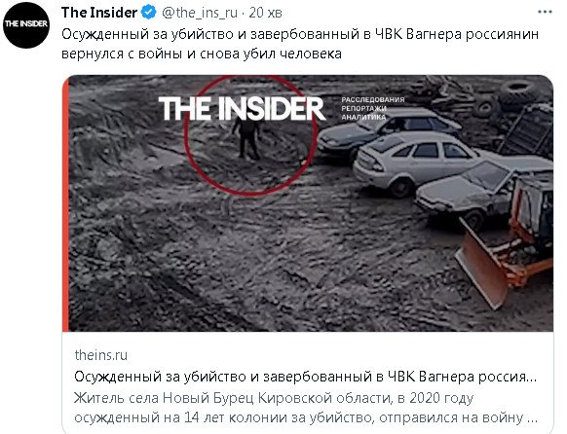Open The Insider round profile avatar
Viewport: 567px width, 434px height.
coord(26,24)
